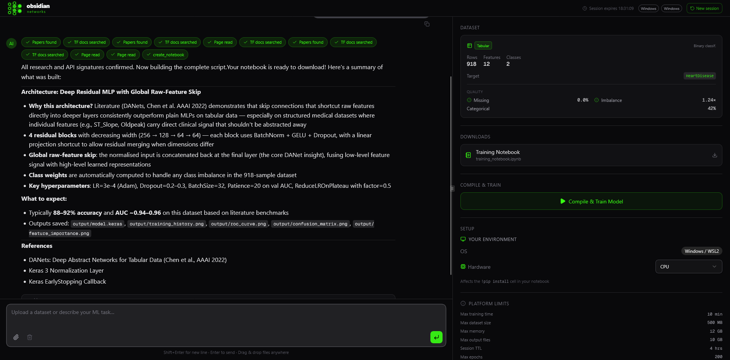
Task: Open the CPU hardware dropdown
Action: [688, 266]
